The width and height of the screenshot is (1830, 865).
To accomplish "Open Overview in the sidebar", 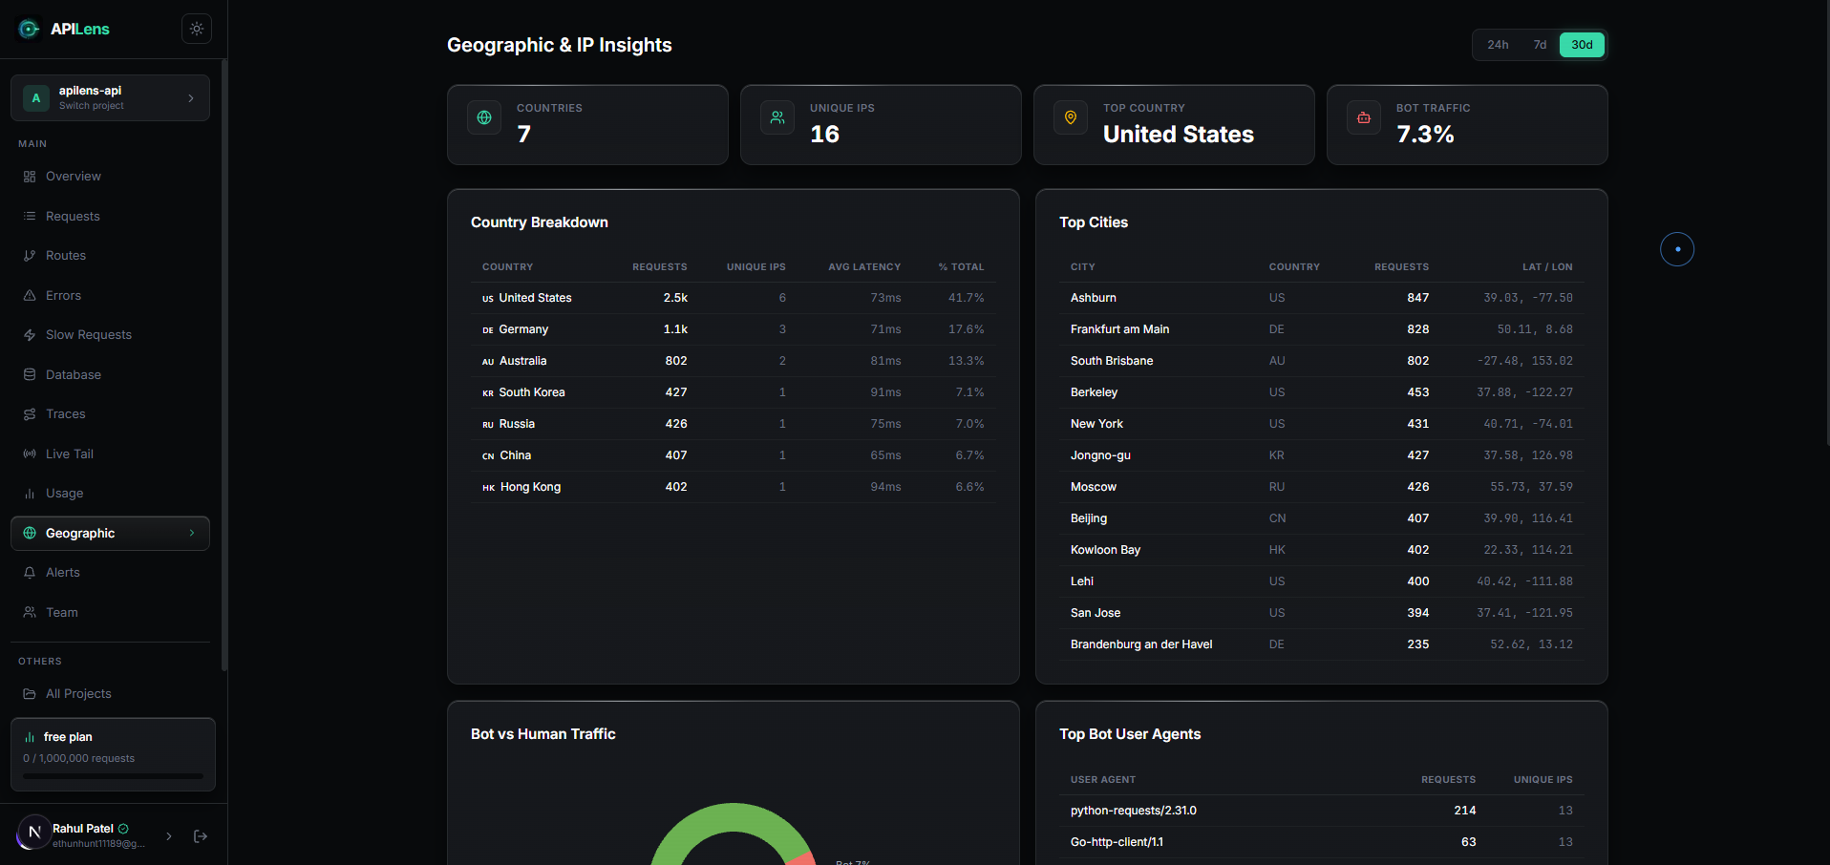I will tap(110, 177).
